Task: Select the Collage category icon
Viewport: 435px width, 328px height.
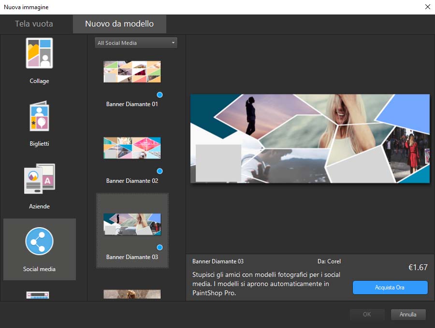Action: pyautogui.click(x=39, y=54)
